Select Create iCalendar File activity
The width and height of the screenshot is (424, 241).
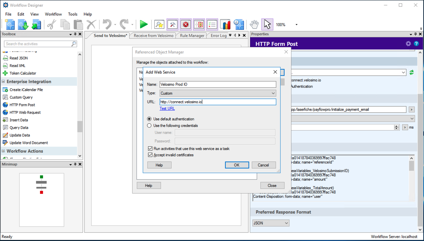[x=26, y=90]
